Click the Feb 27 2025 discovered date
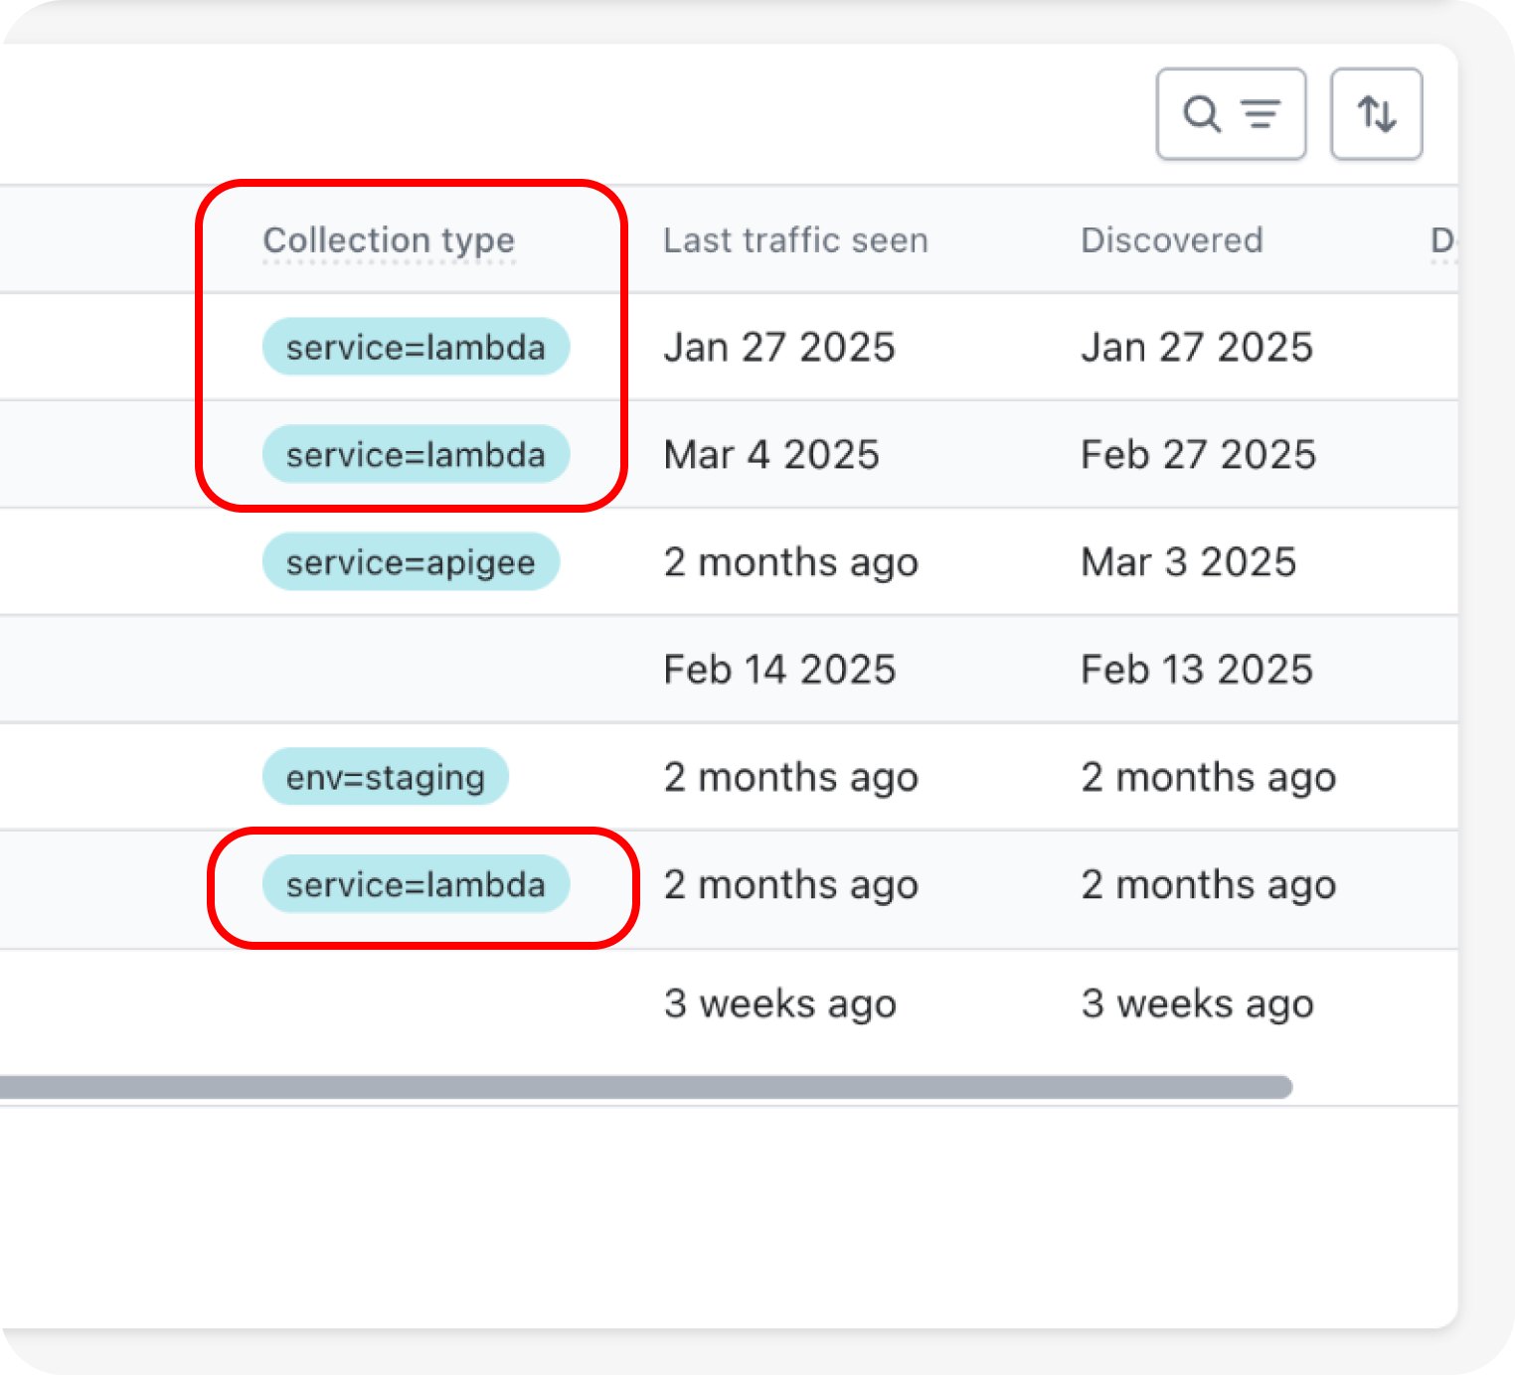Viewport: 1515px width, 1375px height. (1198, 455)
